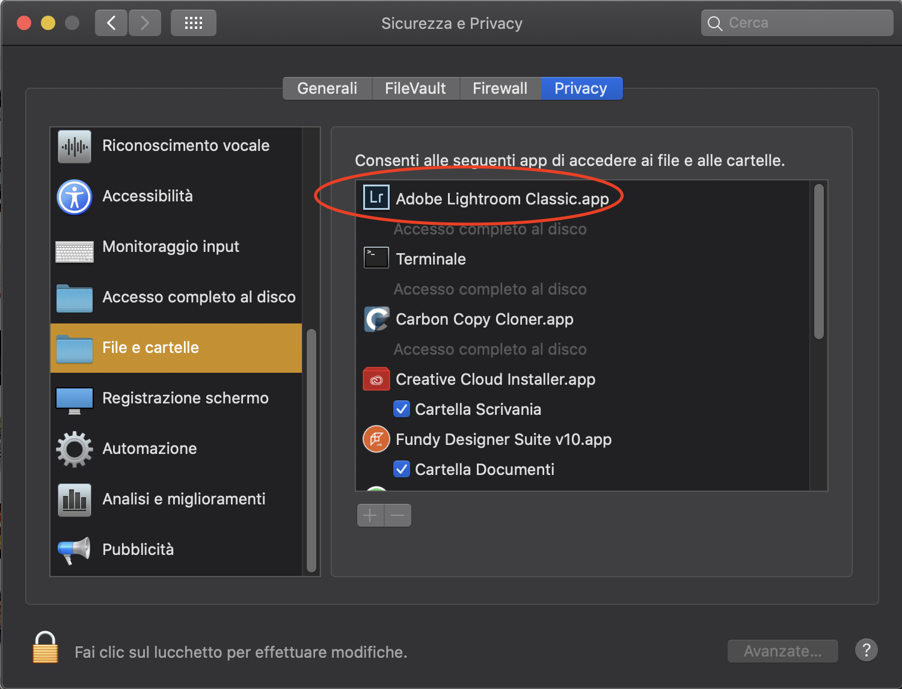
Task: Select the Terminale app icon
Action: click(x=376, y=259)
